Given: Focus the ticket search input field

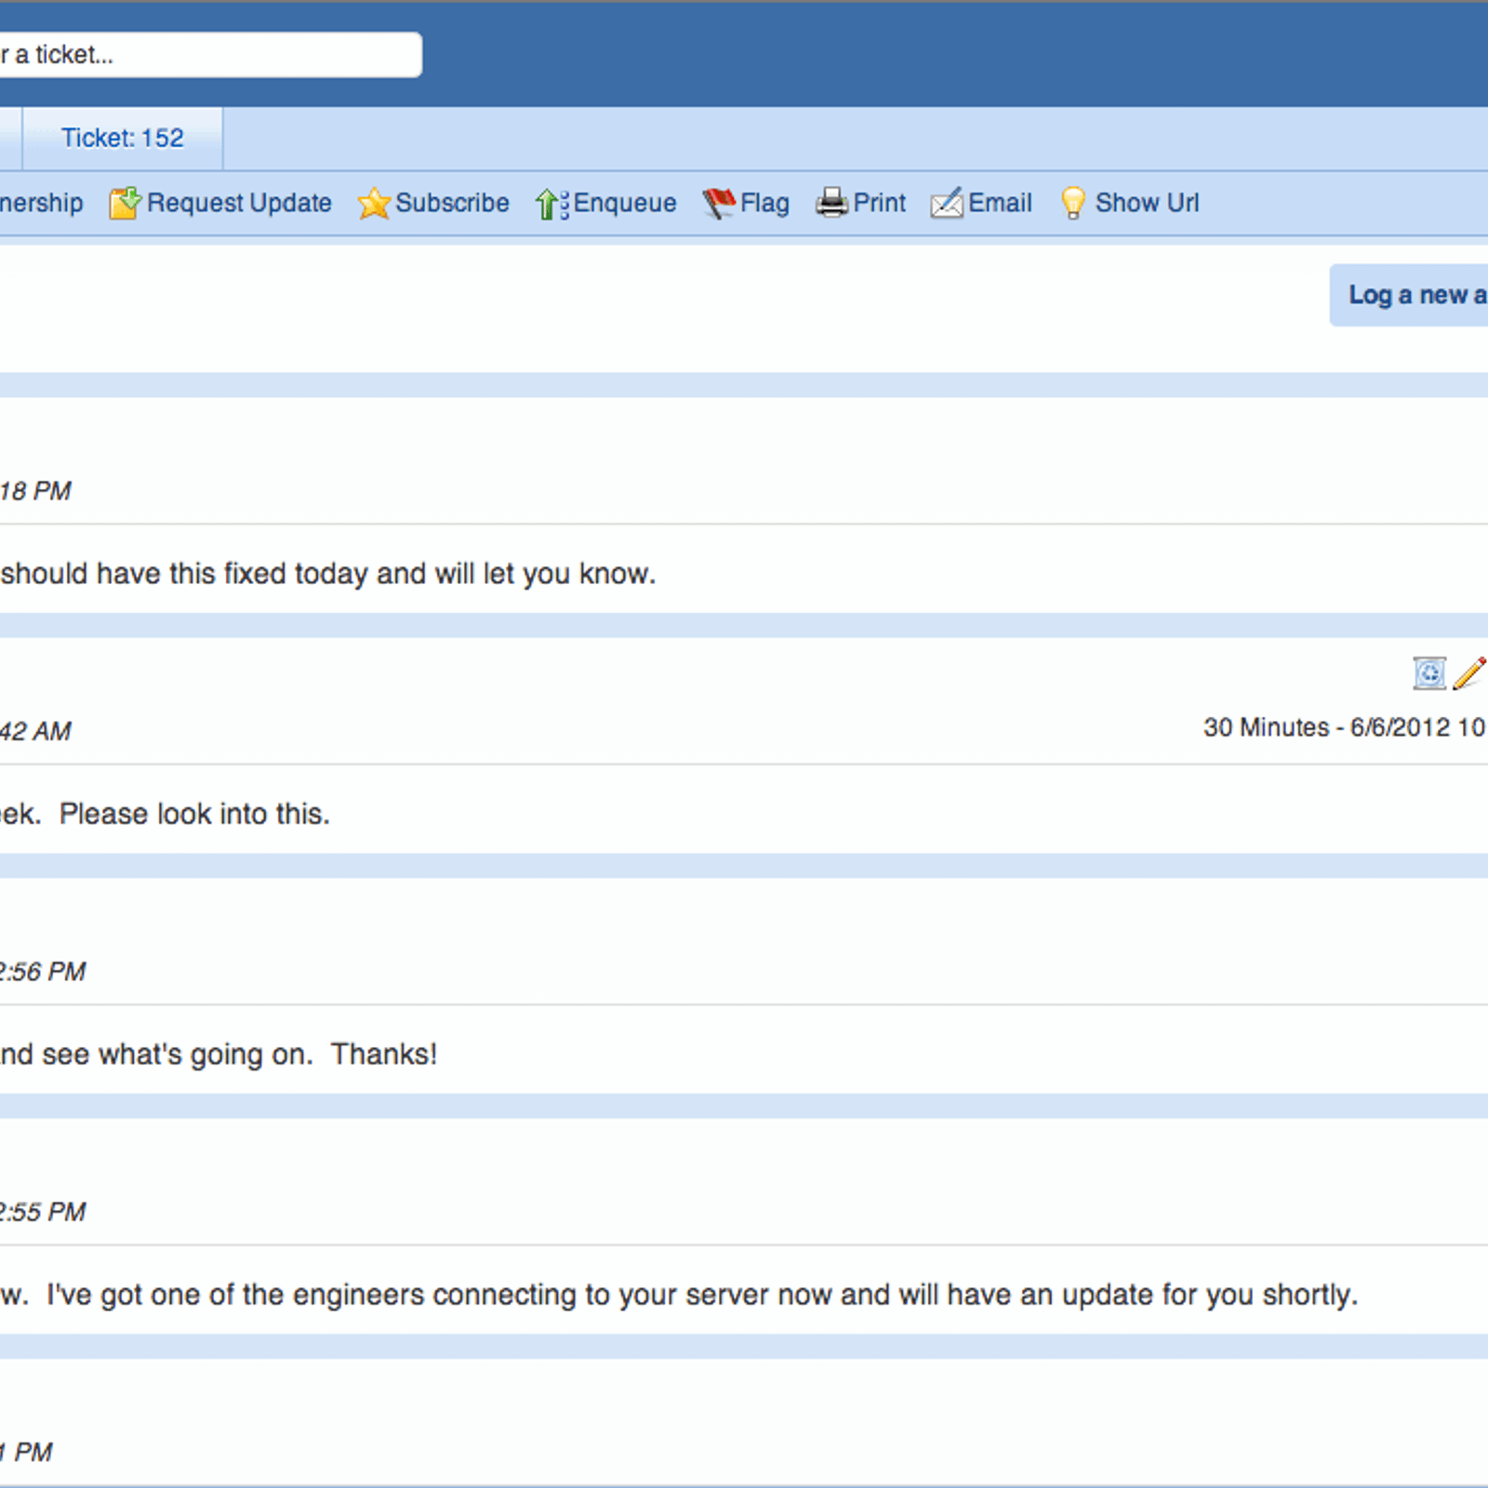Looking at the screenshot, I should (210, 55).
